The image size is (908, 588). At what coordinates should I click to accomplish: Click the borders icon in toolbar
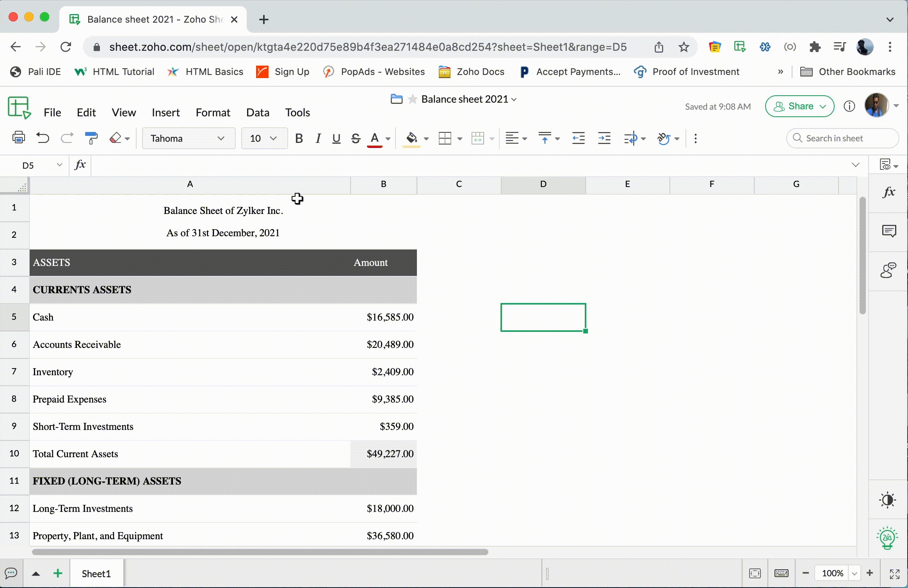[x=445, y=138]
